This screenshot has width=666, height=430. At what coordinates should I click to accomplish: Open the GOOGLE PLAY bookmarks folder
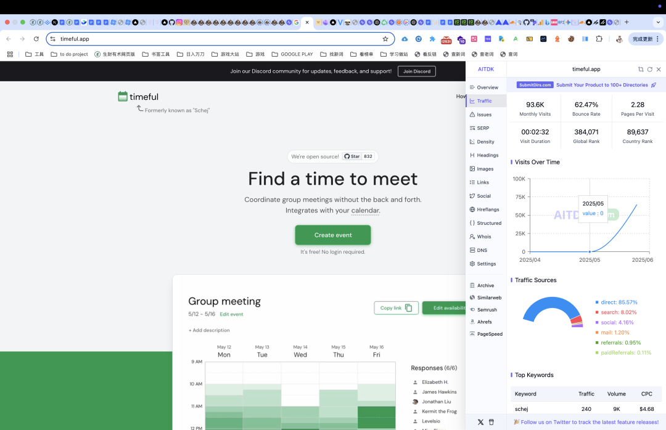point(292,54)
